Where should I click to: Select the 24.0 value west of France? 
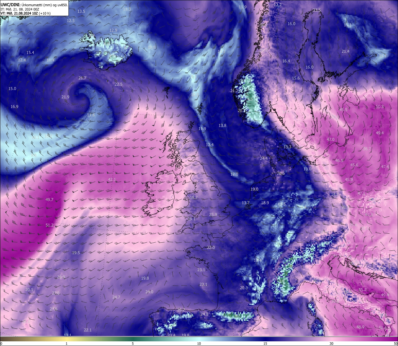149,292
